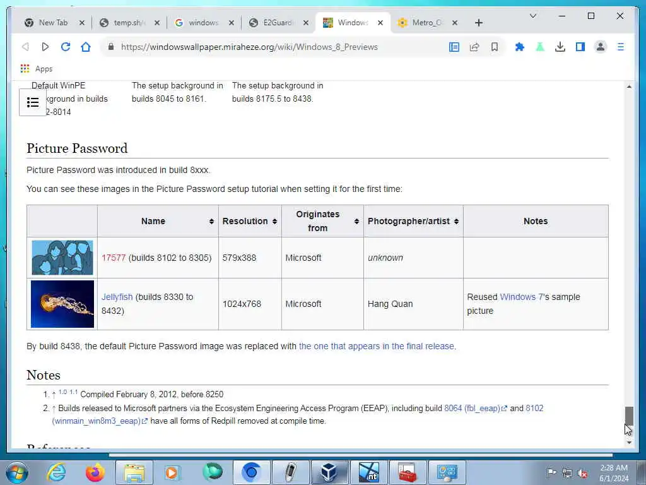Open Windows Explorer from the taskbar
The image size is (646, 485).
[x=134, y=472]
